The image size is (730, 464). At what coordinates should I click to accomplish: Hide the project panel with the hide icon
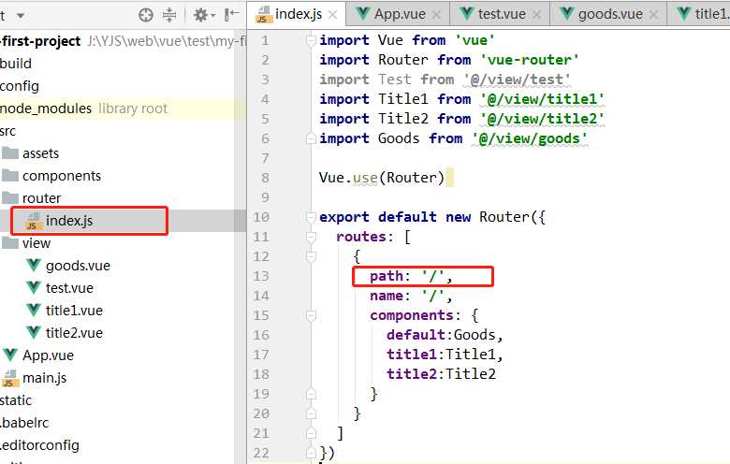point(231,15)
